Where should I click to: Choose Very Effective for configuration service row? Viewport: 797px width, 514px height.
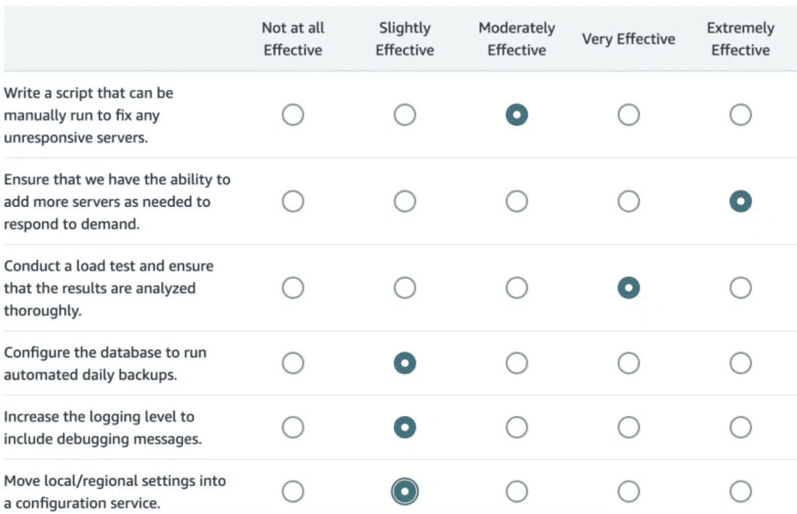(x=628, y=491)
